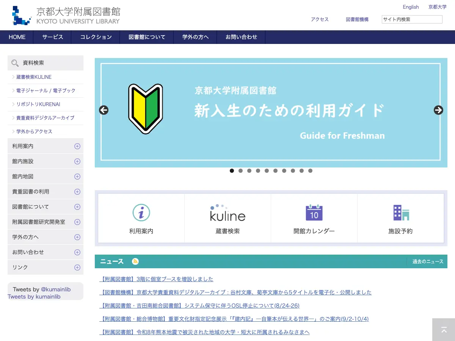
Task: Open the サービス menu
Action: [53, 37]
